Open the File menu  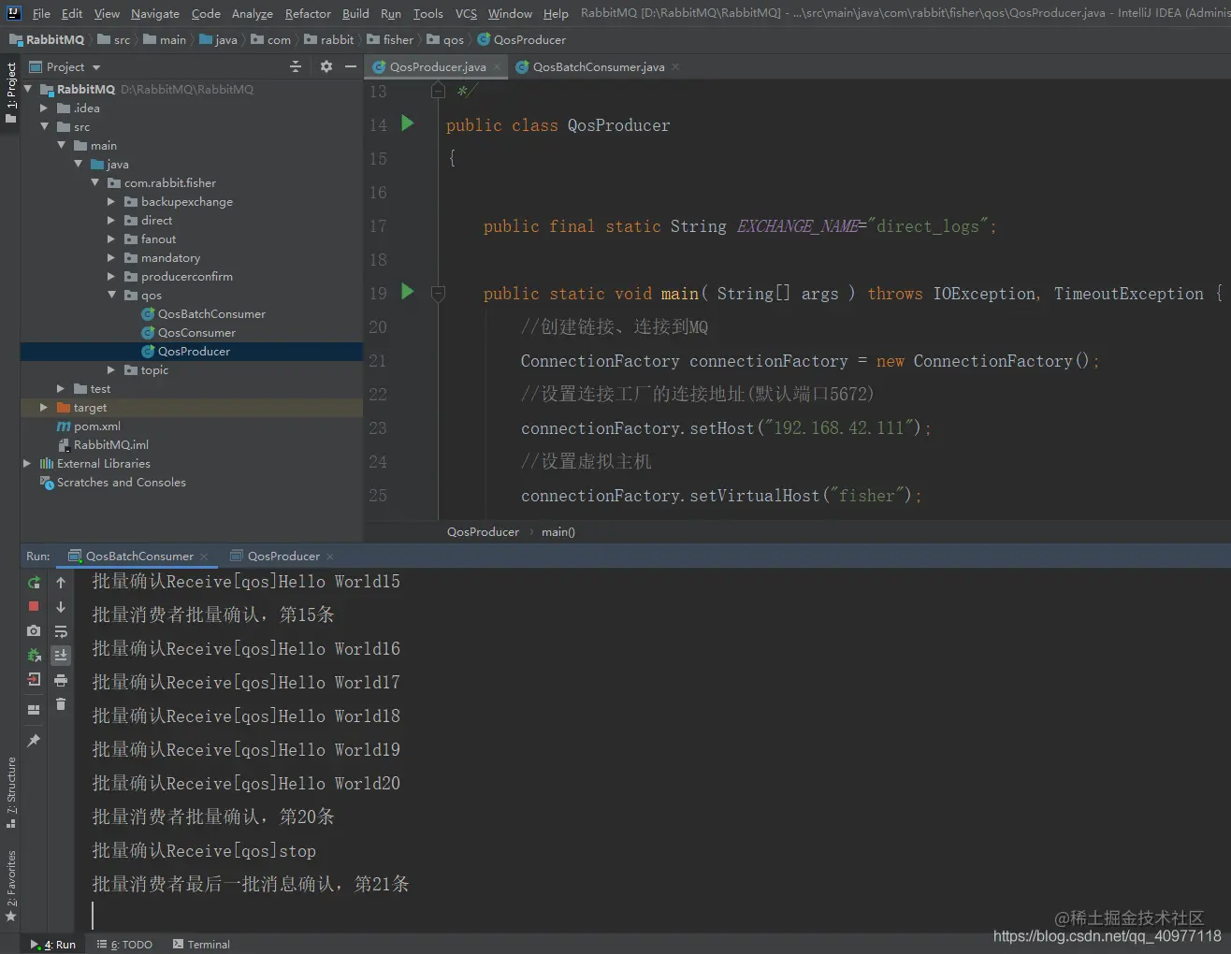point(41,13)
